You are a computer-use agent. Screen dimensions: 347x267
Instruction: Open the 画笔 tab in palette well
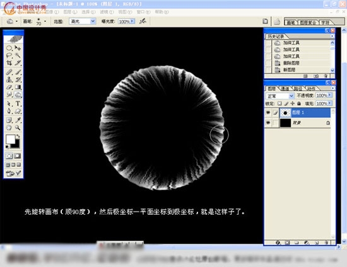(x=291, y=23)
